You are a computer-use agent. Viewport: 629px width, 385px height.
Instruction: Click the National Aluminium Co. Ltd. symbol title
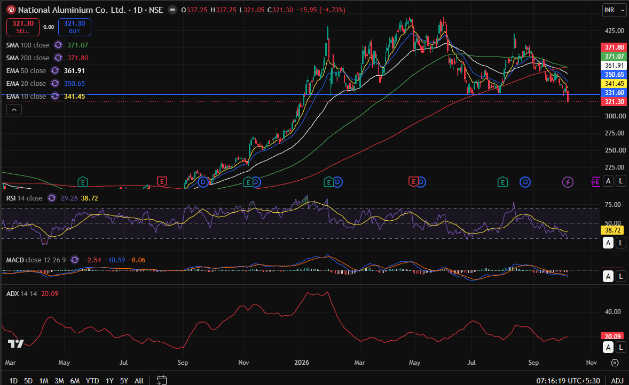coord(72,10)
